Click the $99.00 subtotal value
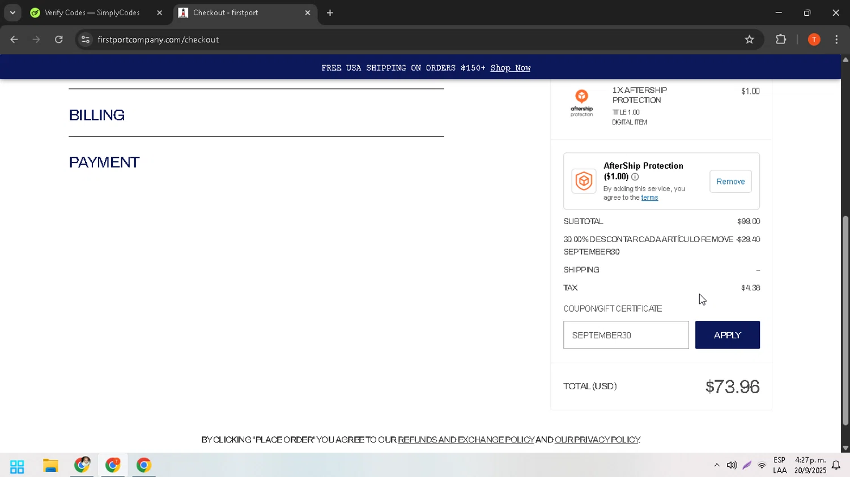This screenshot has width=850, height=477. click(749, 221)
